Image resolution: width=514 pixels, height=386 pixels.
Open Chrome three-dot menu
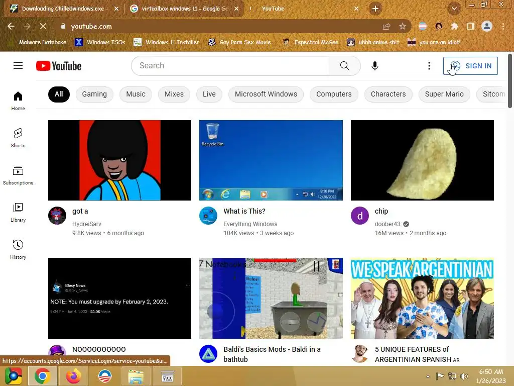[x=503, y=26]
